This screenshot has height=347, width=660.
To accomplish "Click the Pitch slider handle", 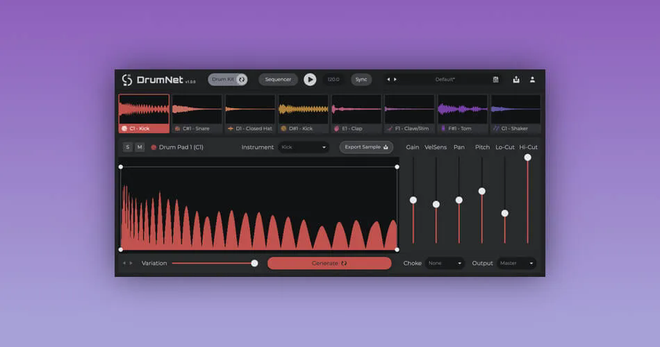I will coord(482,192).
